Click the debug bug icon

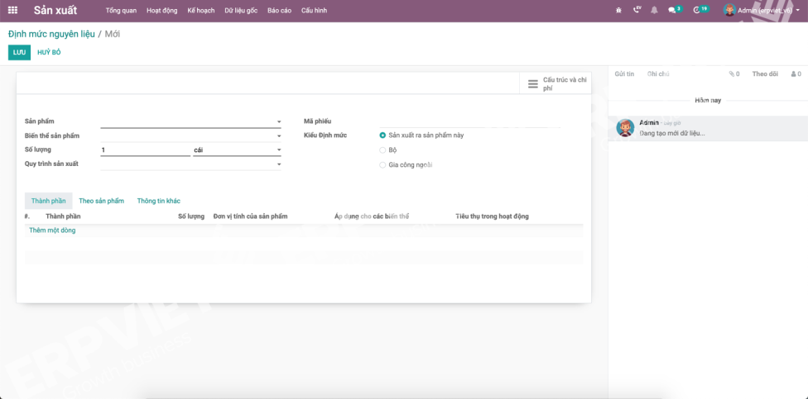pyautogui.click(x=619, y=10)
